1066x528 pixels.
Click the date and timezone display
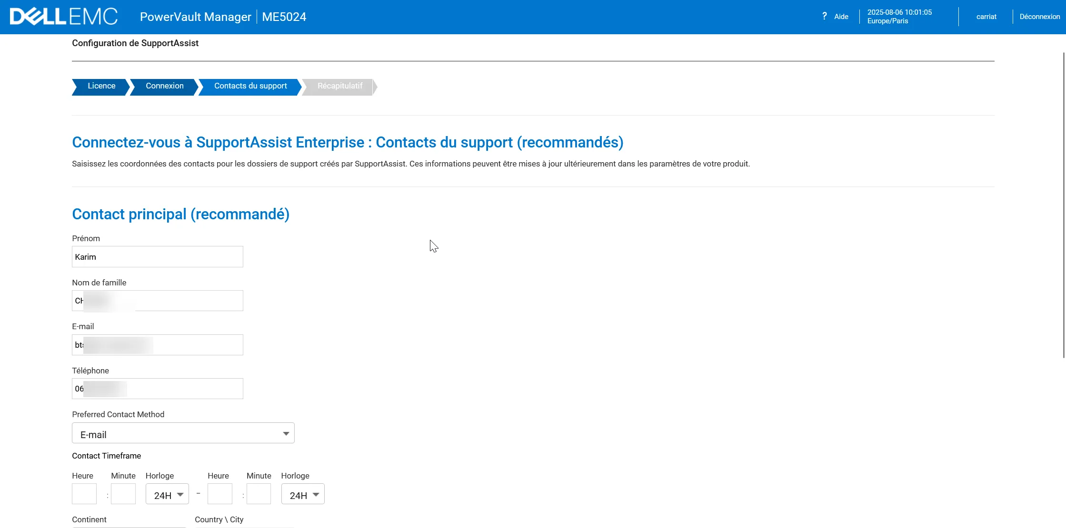(x=899, y=17)
